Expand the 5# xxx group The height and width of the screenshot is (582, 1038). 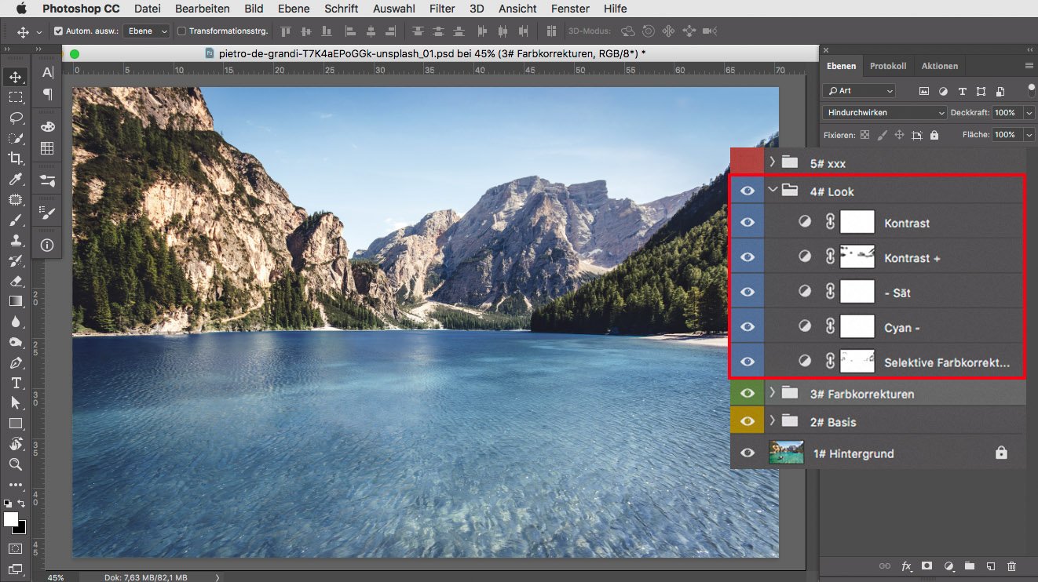(773, 162)
